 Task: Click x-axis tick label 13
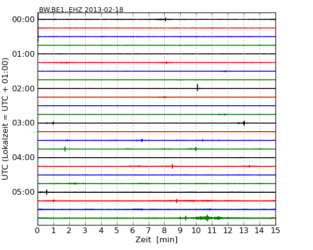(244, 231)
